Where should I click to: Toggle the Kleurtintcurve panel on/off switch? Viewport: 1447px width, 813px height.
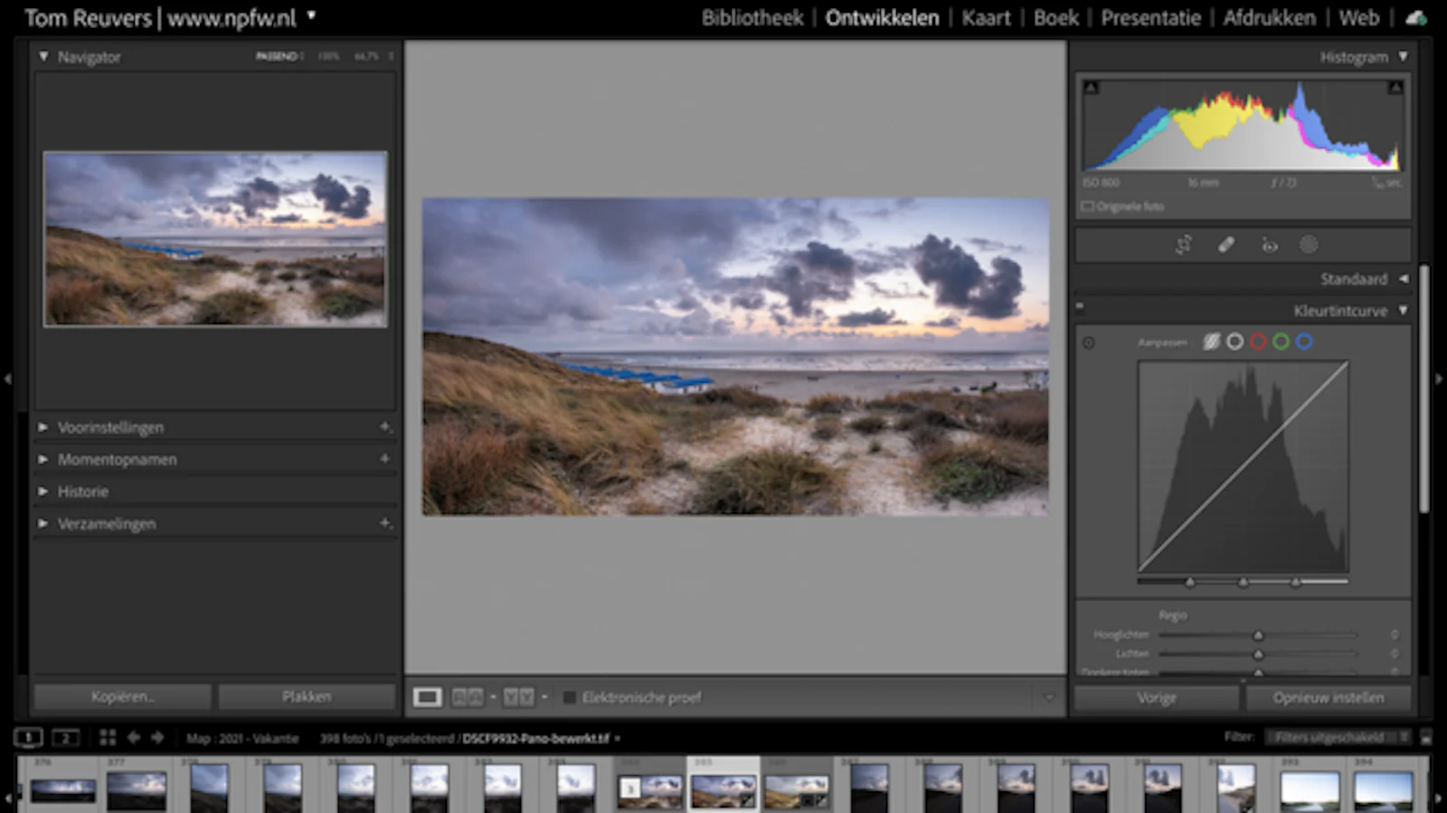pyautogui.click(x=1080, y=306)
